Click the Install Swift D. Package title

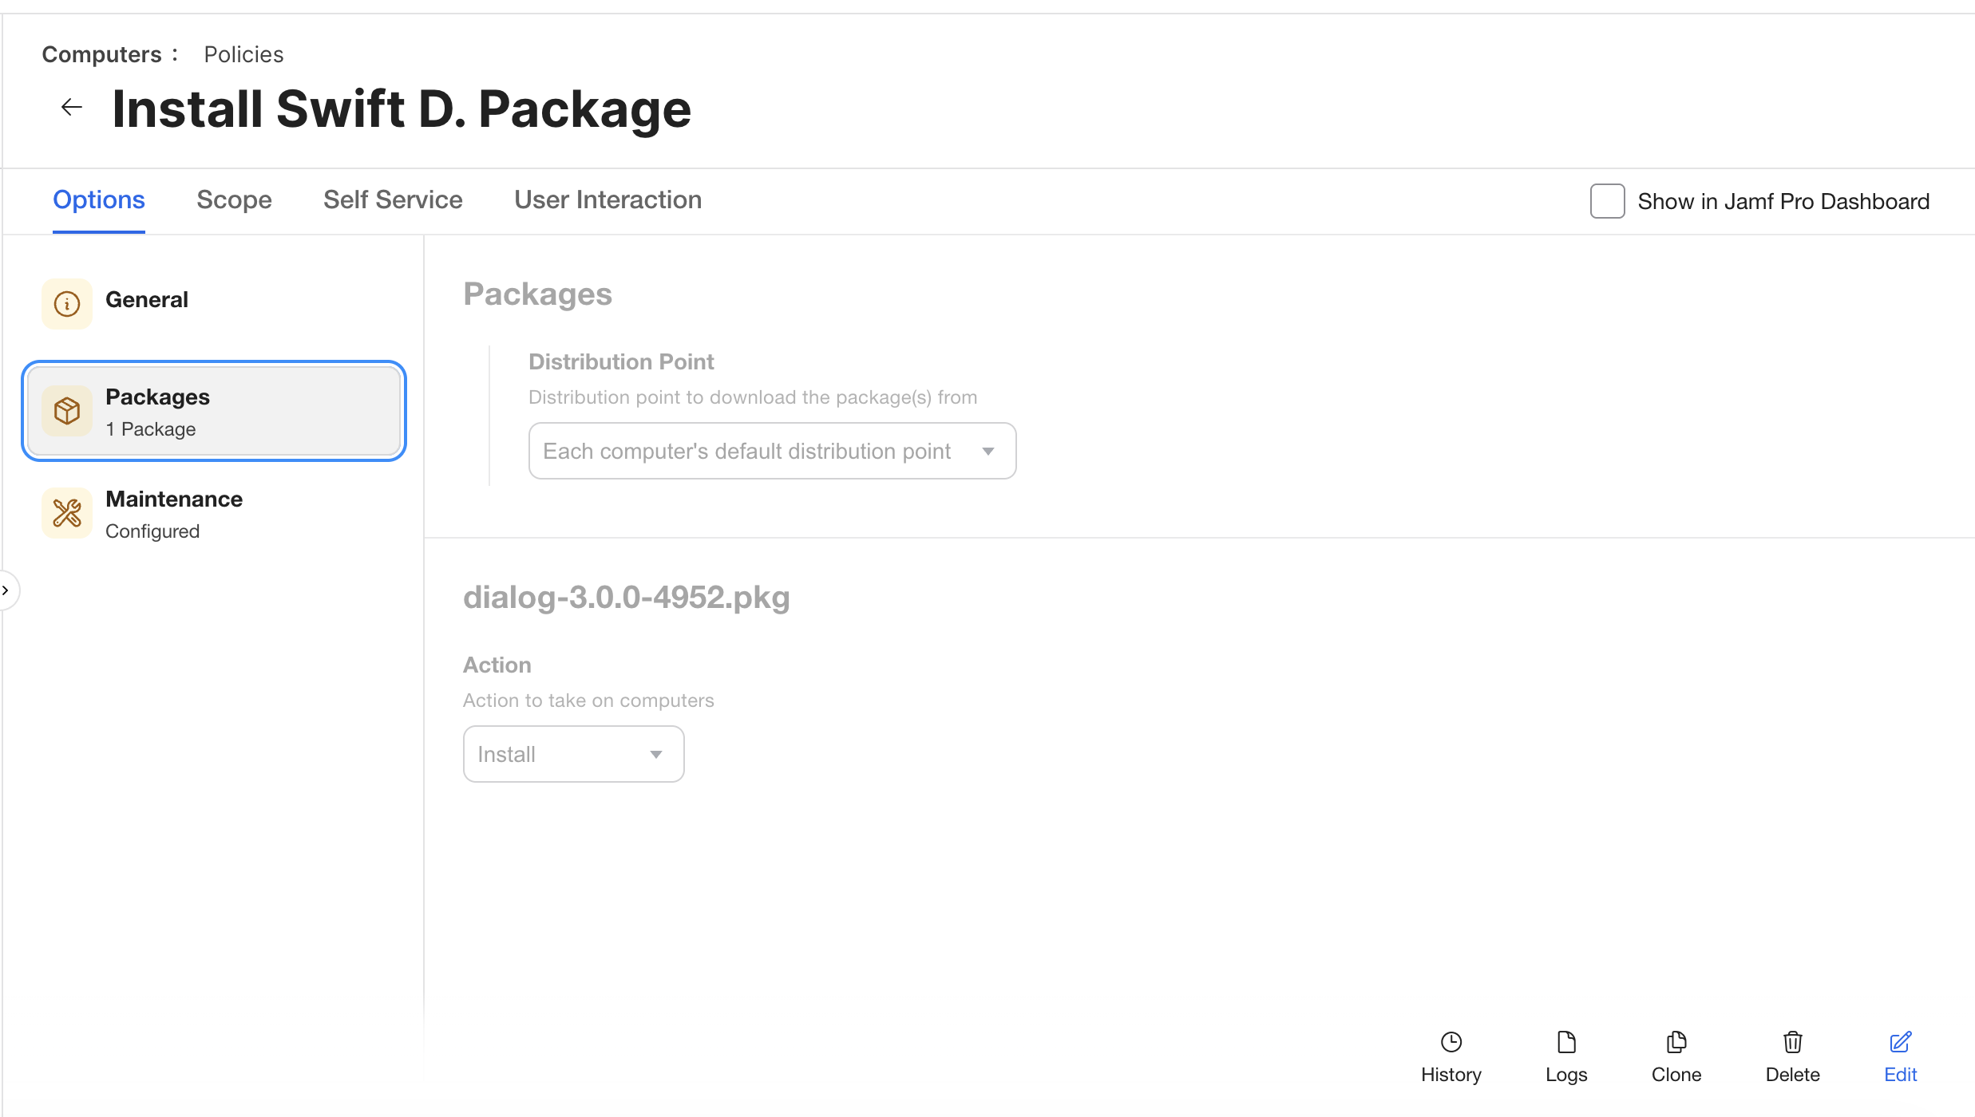click(x=402, y=109)
